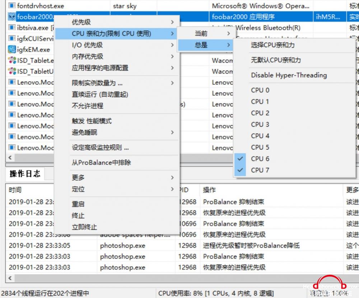359x298 pixels.
Task: Expand 应用程序的电源配置 submenu
Action: (117, 68)
